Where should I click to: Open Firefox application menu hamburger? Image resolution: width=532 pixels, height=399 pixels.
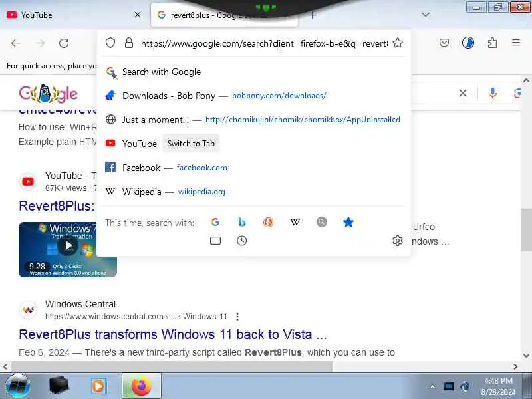(x=516, y=43)
